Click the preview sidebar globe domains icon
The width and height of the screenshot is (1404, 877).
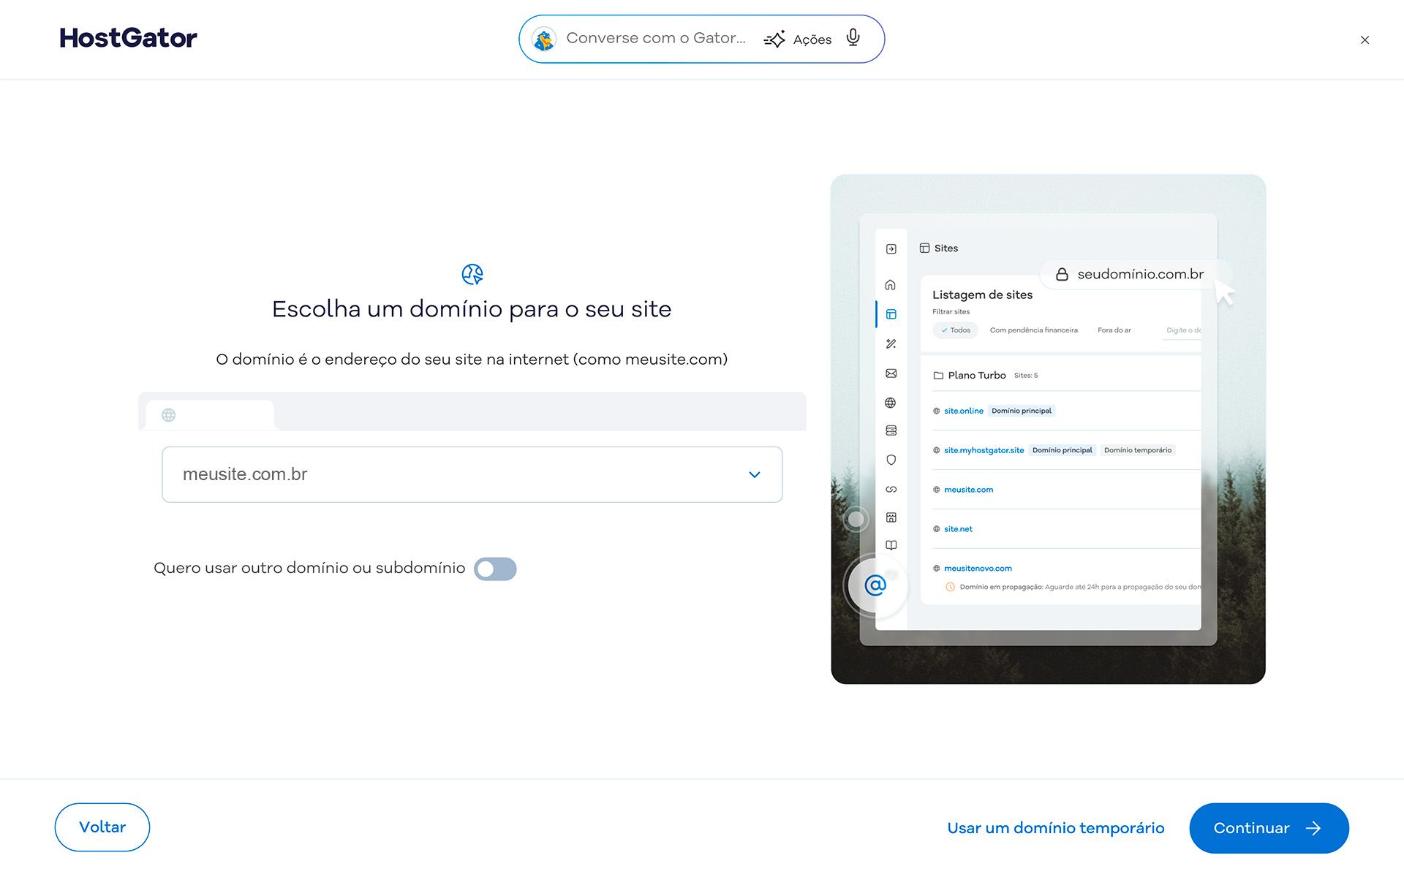891,403
